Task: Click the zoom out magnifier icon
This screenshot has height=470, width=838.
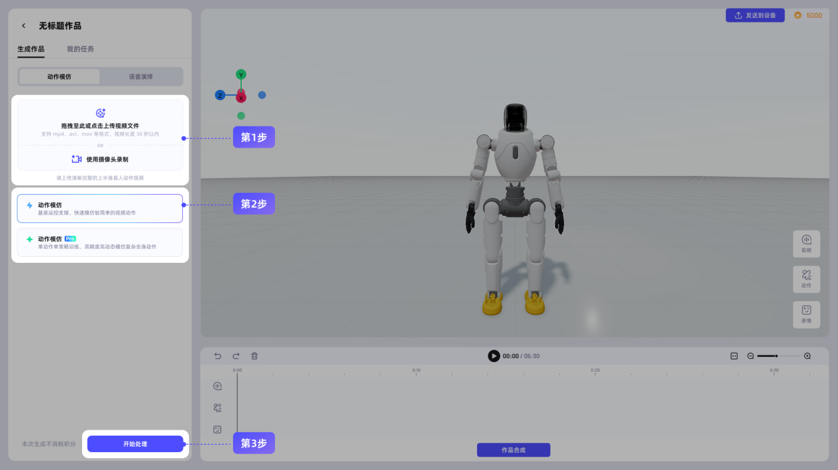Action: click(751, 356)
